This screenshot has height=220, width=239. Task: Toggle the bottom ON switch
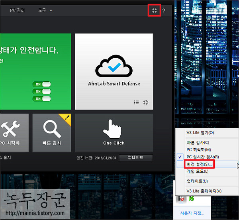click(x=41, y=98)
